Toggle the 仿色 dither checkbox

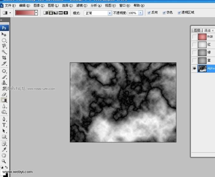(164, 13)
